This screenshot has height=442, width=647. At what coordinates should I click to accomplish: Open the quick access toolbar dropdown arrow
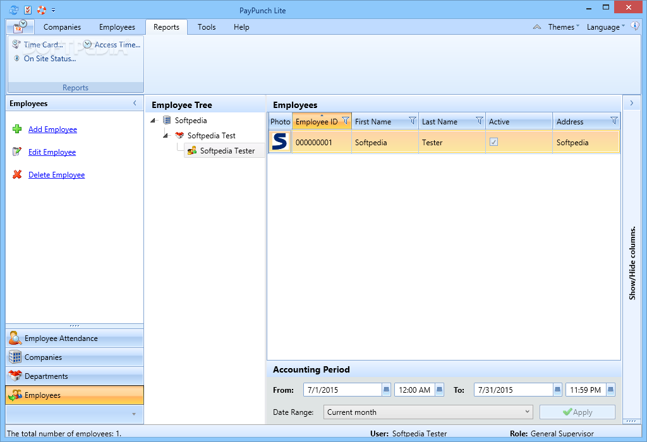click(x=53, y=10)
